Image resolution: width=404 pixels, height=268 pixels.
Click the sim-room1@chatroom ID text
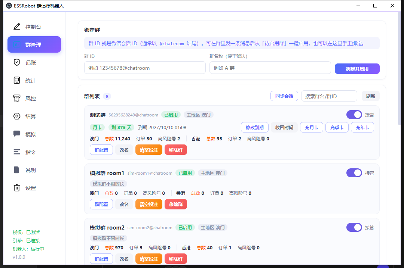coord(150,173)
